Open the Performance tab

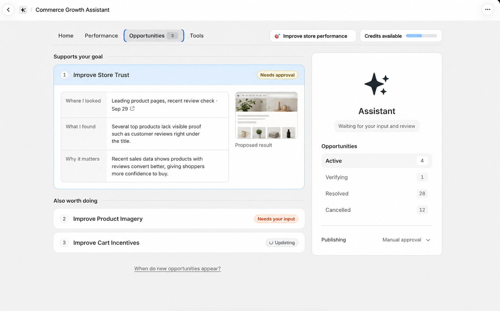pos(101,36)
